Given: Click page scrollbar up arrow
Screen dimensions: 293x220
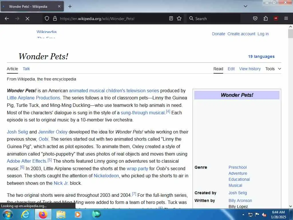Looking at the screenshot, I should click(291, 27).
